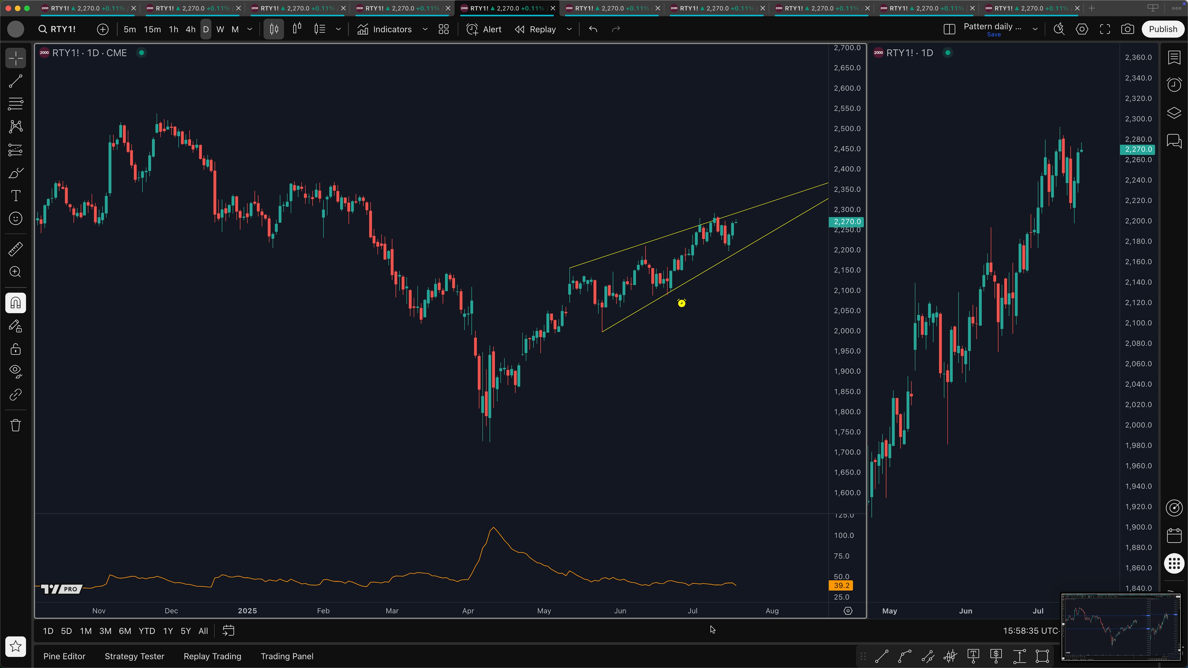Open the quick search icon
Image resolution: width=1188 pixels, height=668 pixels.
pos(1059,29)
